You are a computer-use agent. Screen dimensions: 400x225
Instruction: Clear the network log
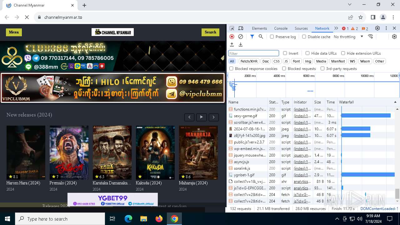241,37
